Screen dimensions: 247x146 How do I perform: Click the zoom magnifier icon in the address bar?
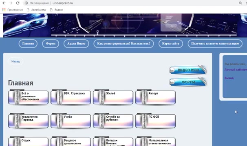[x=240, y=3]
